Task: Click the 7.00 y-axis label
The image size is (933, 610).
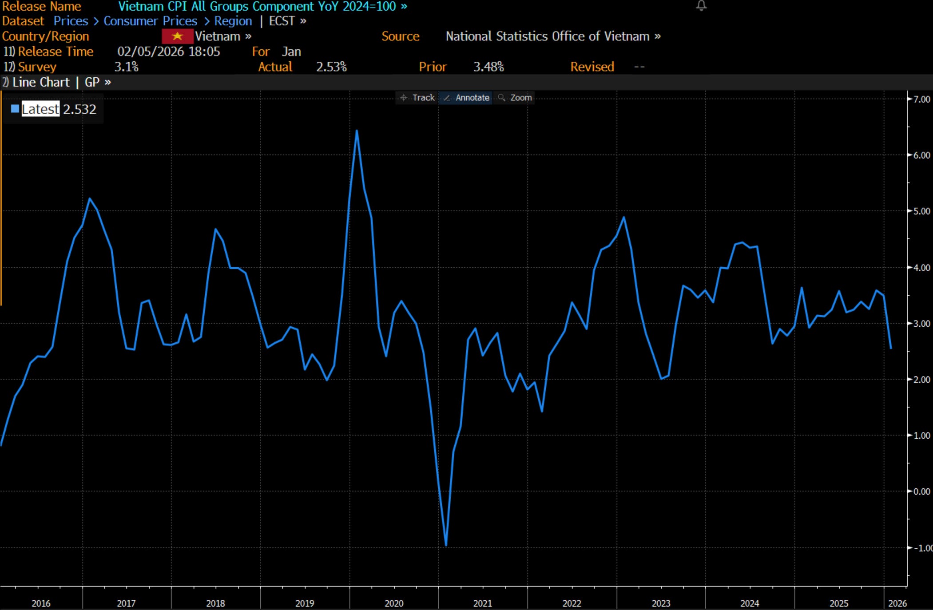Action: tap(921, 99)
